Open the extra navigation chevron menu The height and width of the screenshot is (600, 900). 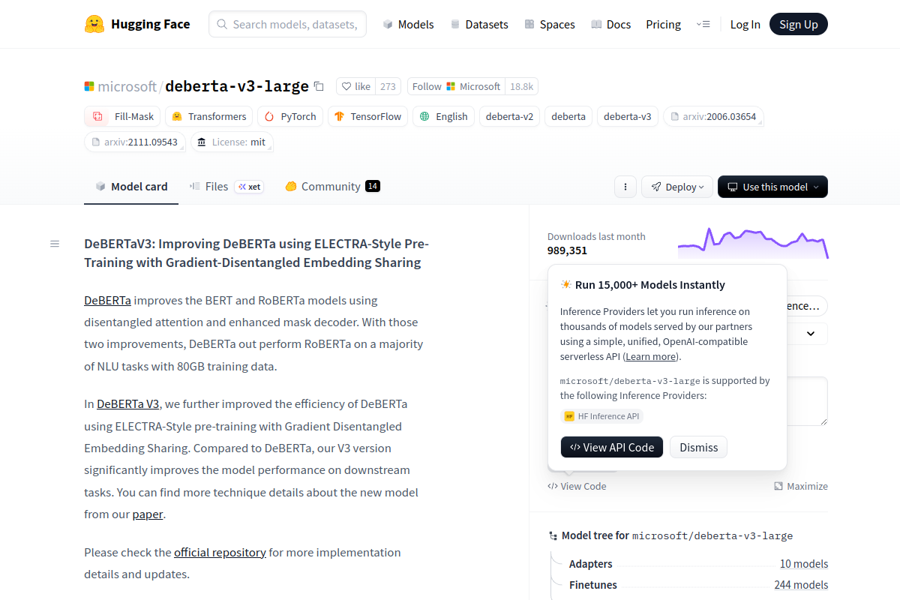[703, 23]
